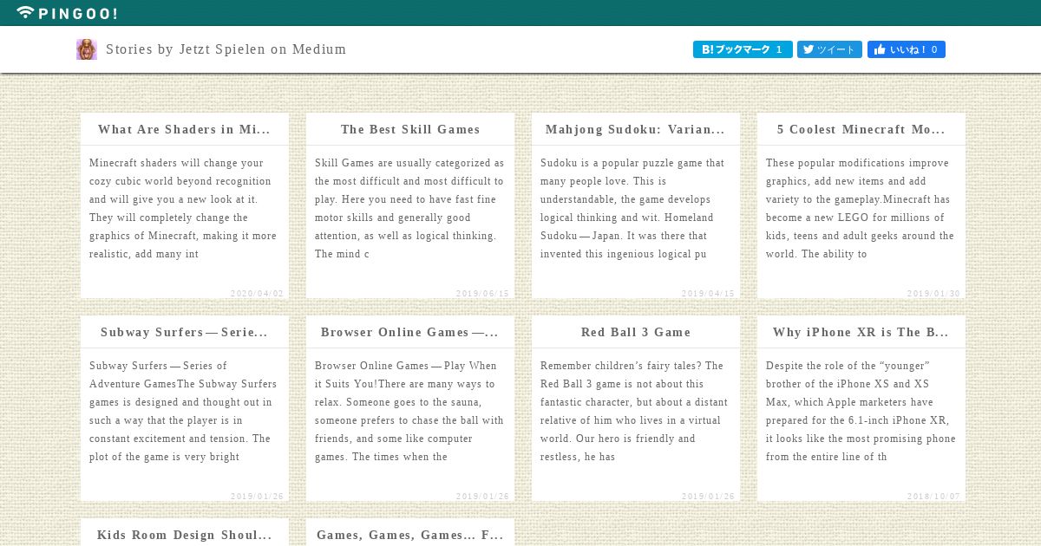Click the iPhone XS younger brother summary
Screen dimensions: 1041x546
tap(861, 411)
